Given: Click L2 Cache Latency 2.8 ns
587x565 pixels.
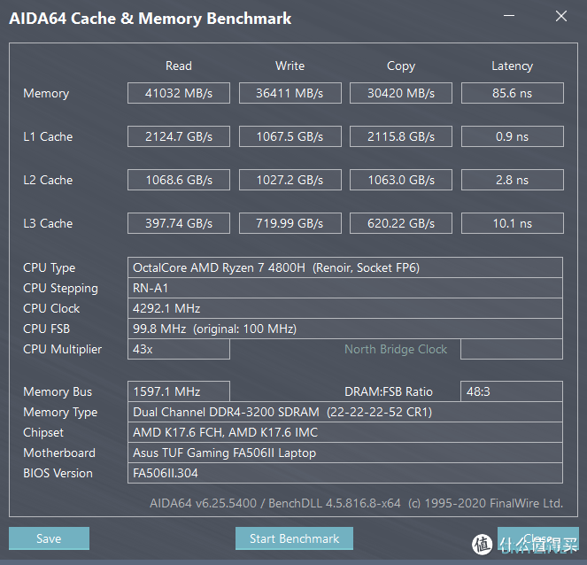Looking at the screenshot, I should pyautogui.click(x=512, y=180).
